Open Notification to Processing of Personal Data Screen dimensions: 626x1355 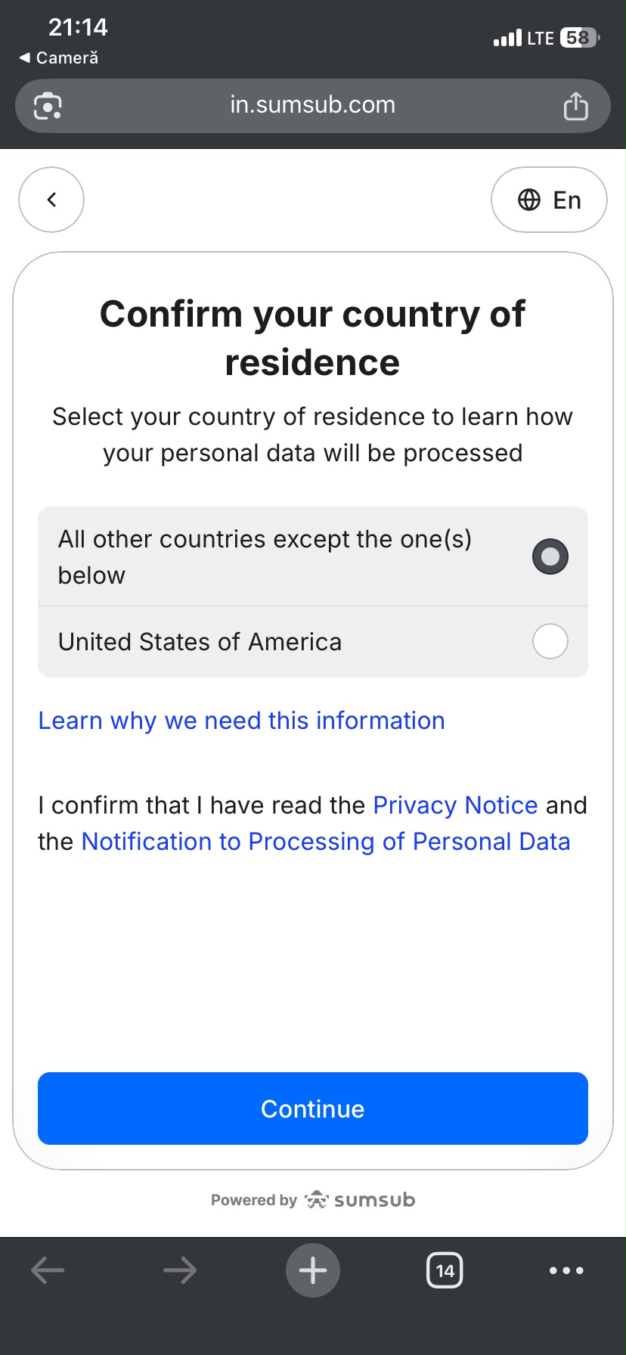pyautogui.click(x=326, y=842)
